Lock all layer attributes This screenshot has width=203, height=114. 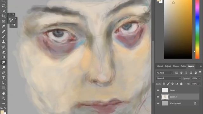pyautogui.click(x=181, y=84)
